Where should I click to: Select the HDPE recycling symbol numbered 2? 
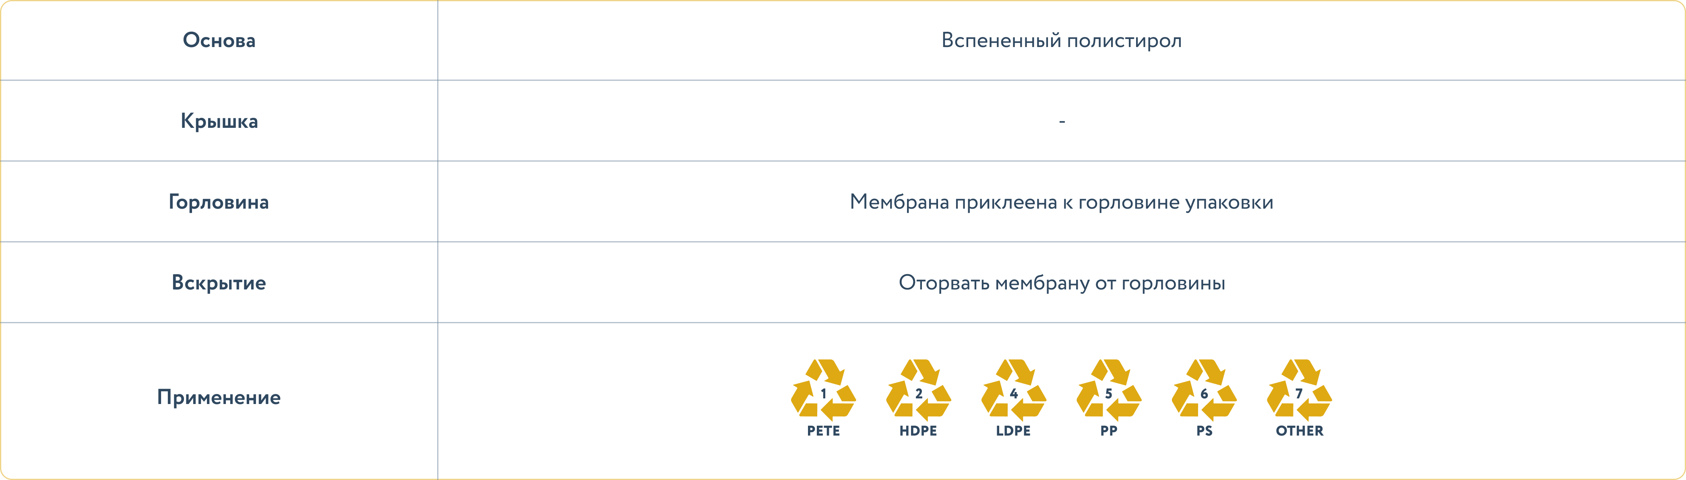coord(918,390)
